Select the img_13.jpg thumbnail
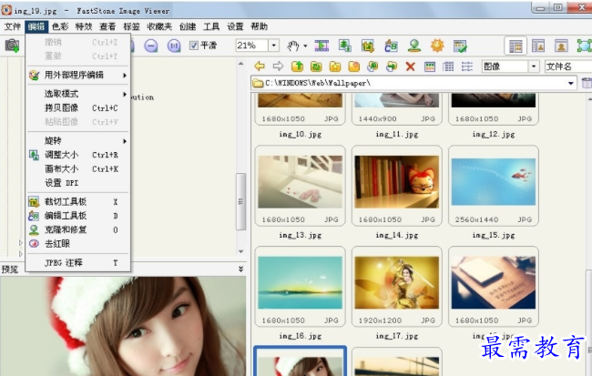 [x=301, y=186]
